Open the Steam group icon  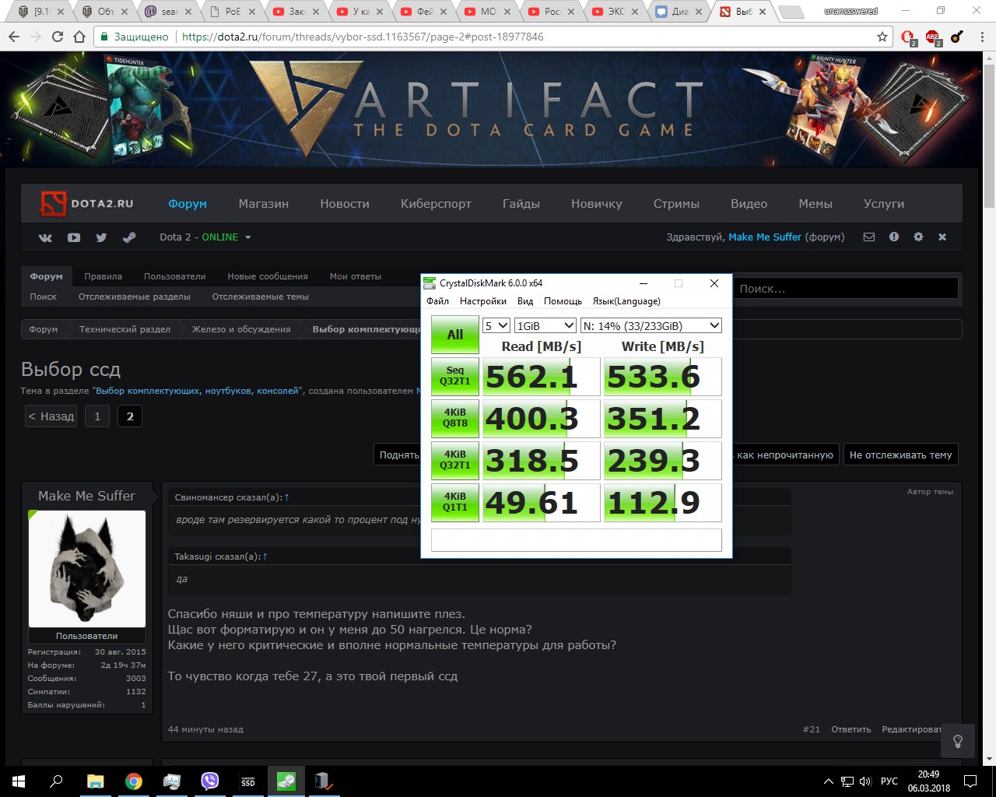129,237
